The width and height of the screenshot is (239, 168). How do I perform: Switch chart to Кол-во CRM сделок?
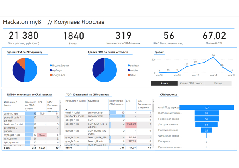pos(191,83)
